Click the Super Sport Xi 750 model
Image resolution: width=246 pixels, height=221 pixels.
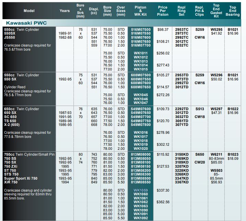coord(21,178)
